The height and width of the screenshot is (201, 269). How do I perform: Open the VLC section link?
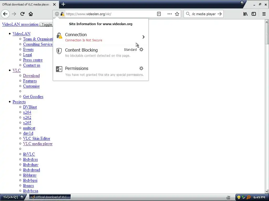(x=17, y=70)
